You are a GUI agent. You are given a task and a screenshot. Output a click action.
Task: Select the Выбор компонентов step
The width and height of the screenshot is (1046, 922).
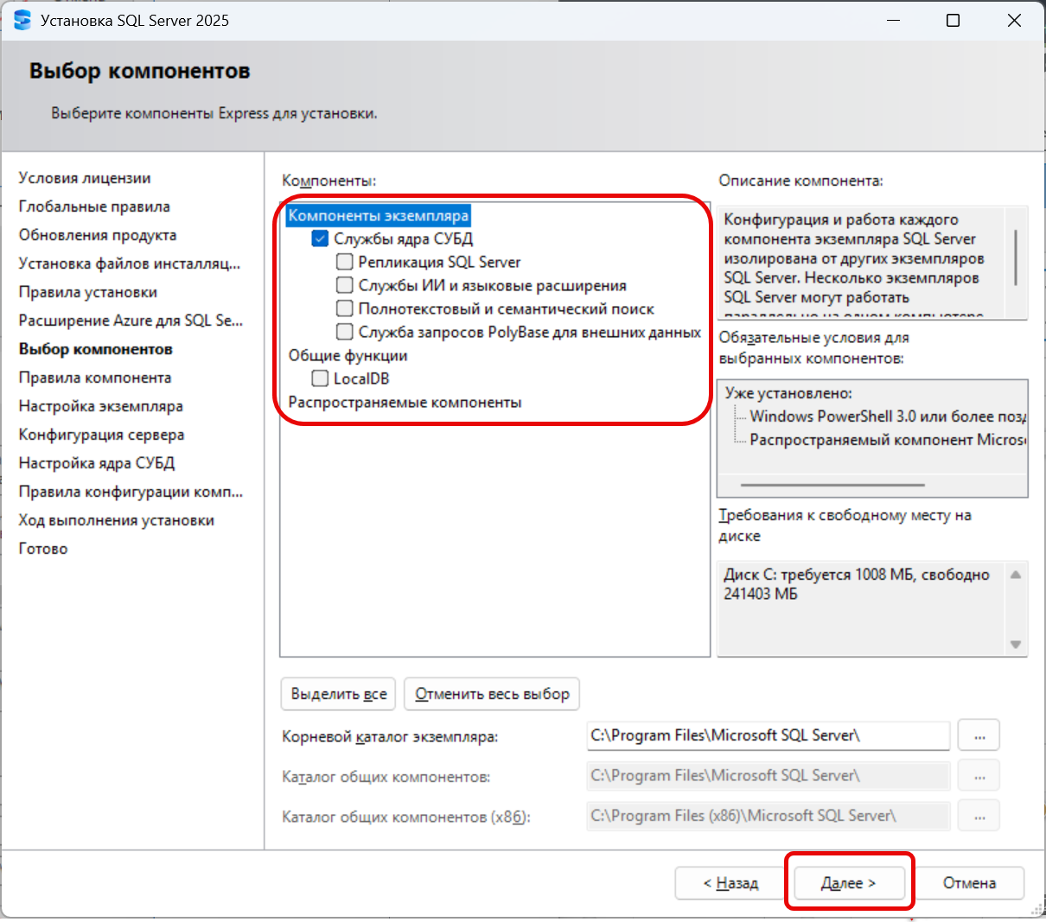(96, 349)
